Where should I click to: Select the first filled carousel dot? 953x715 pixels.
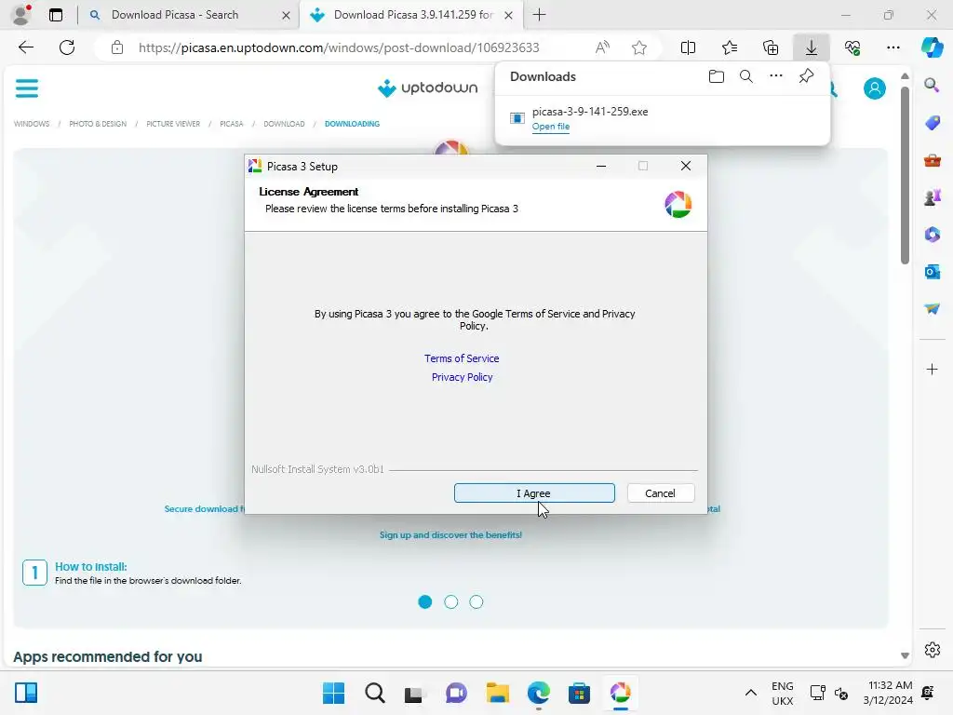[425, 602]
